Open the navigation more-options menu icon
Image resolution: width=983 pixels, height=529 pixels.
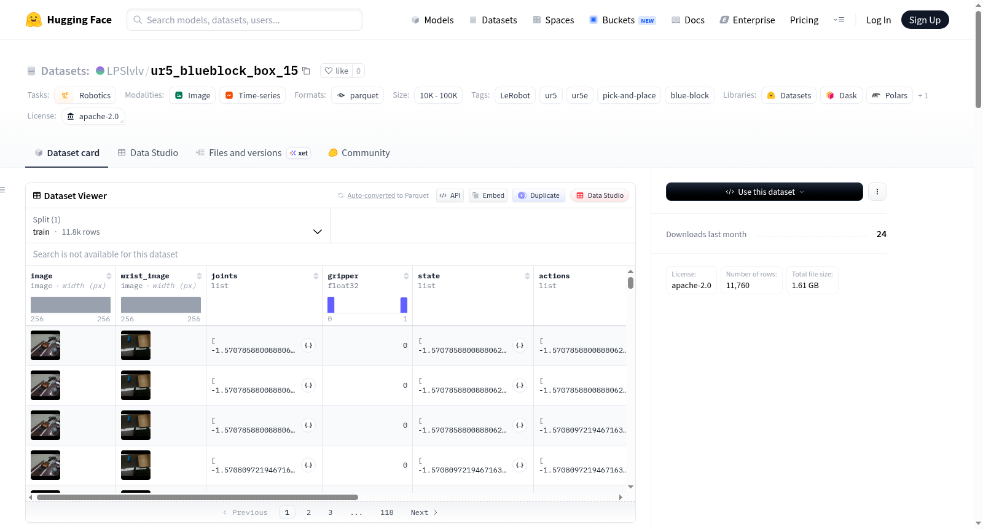pos(839,20)
